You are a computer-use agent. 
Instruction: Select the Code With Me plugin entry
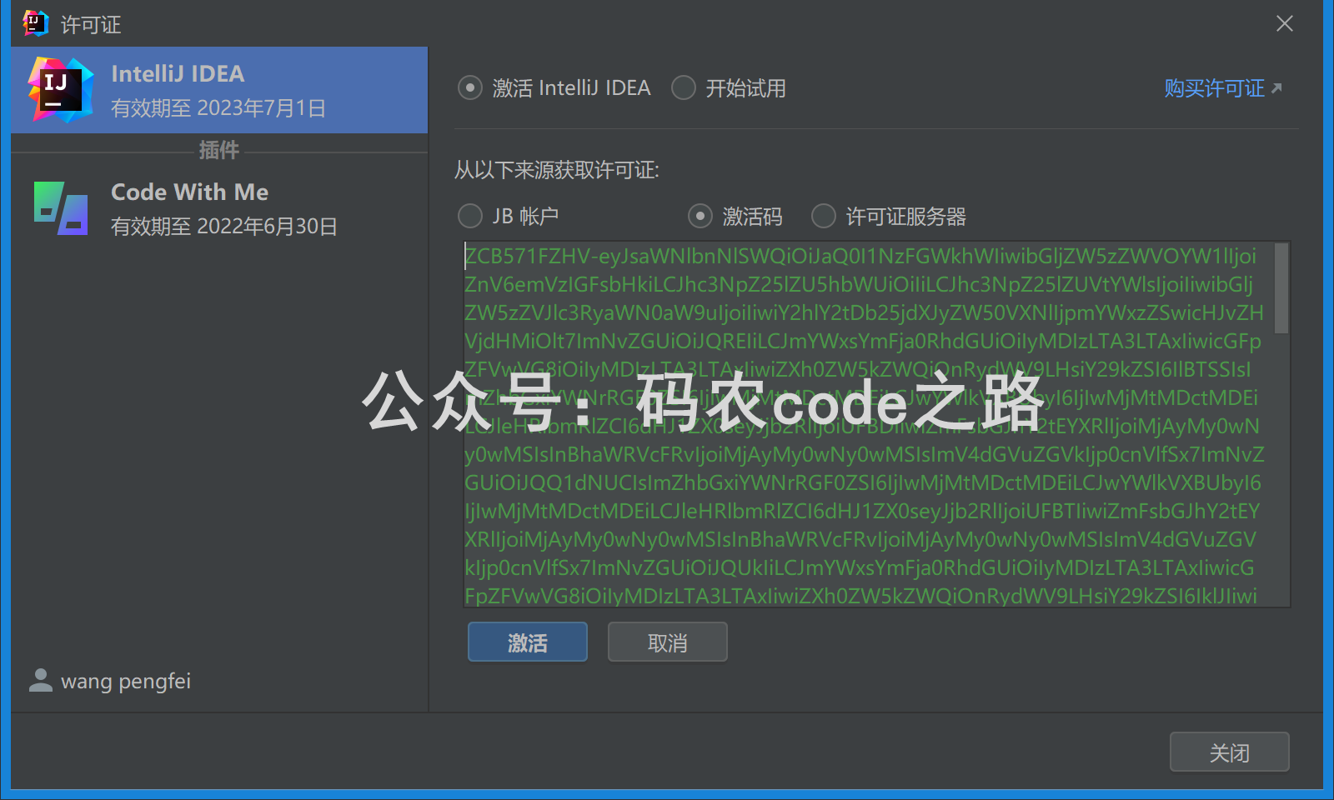tap(220, 208)
